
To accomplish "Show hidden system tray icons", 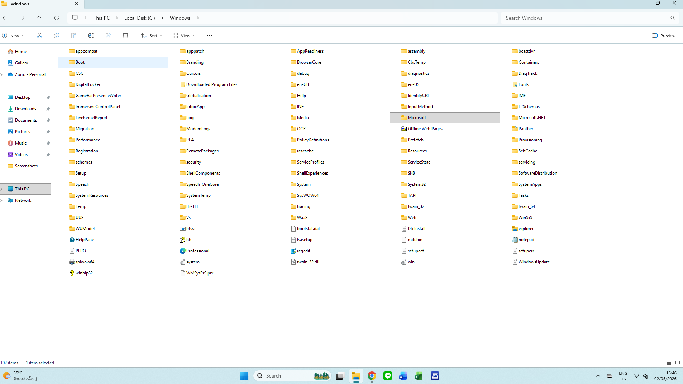I will (x=598, y=376).
